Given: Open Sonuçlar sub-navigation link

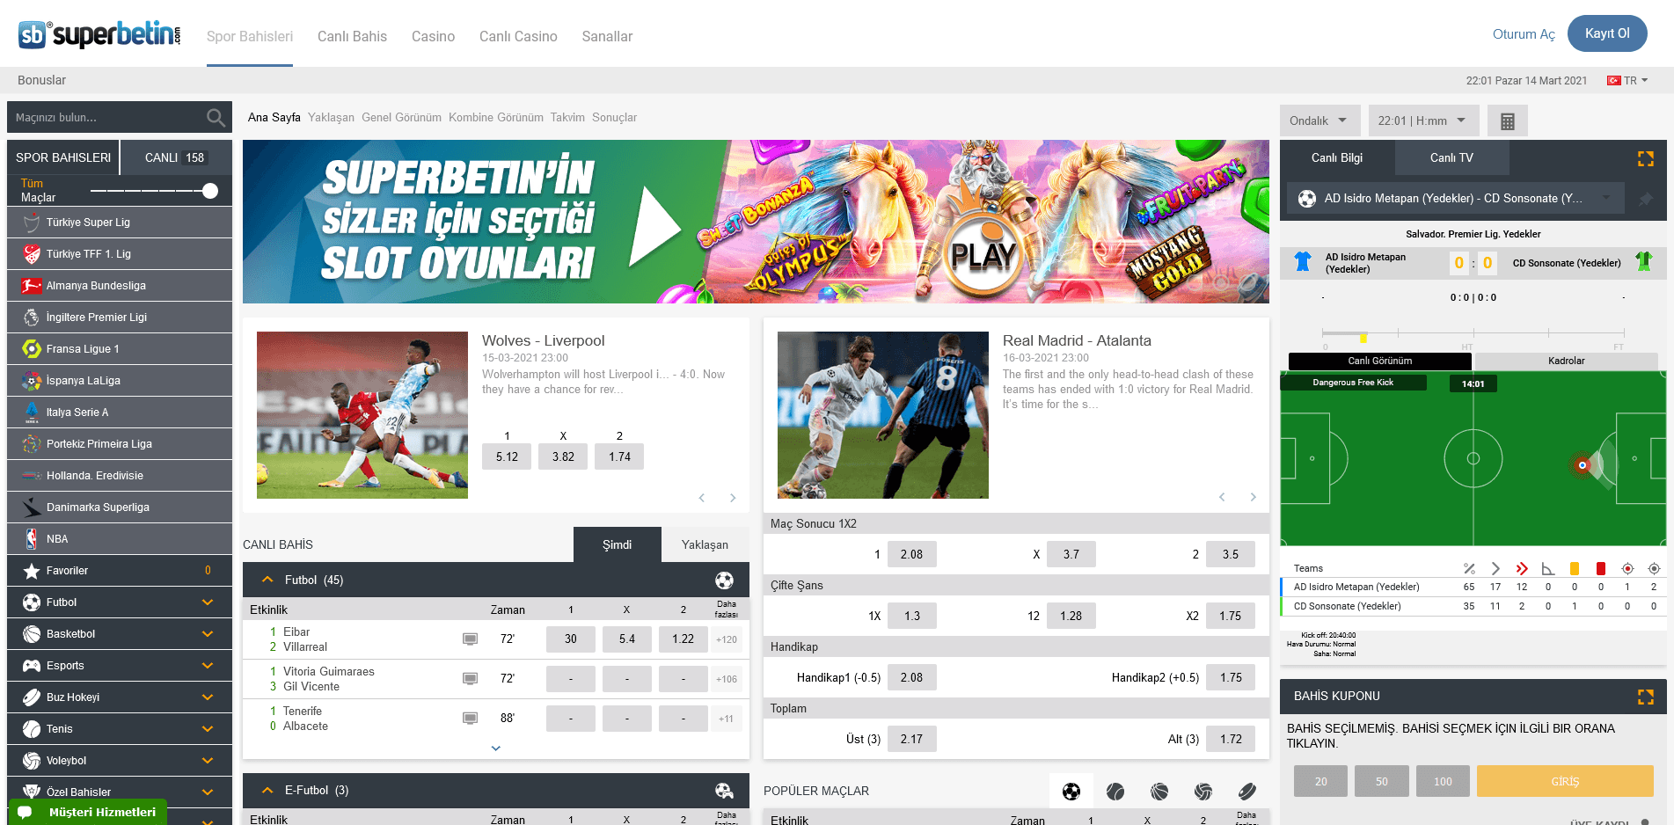Looking at the screenshot, I should pyautogui.click(x=614, y=118).
